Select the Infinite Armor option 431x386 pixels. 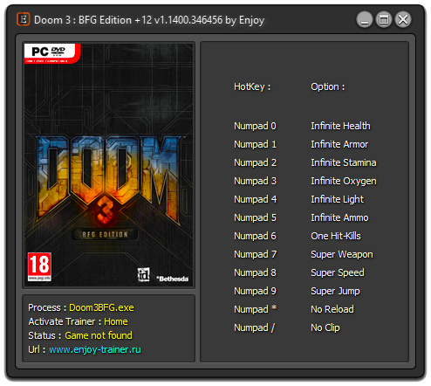coord(339,144)
